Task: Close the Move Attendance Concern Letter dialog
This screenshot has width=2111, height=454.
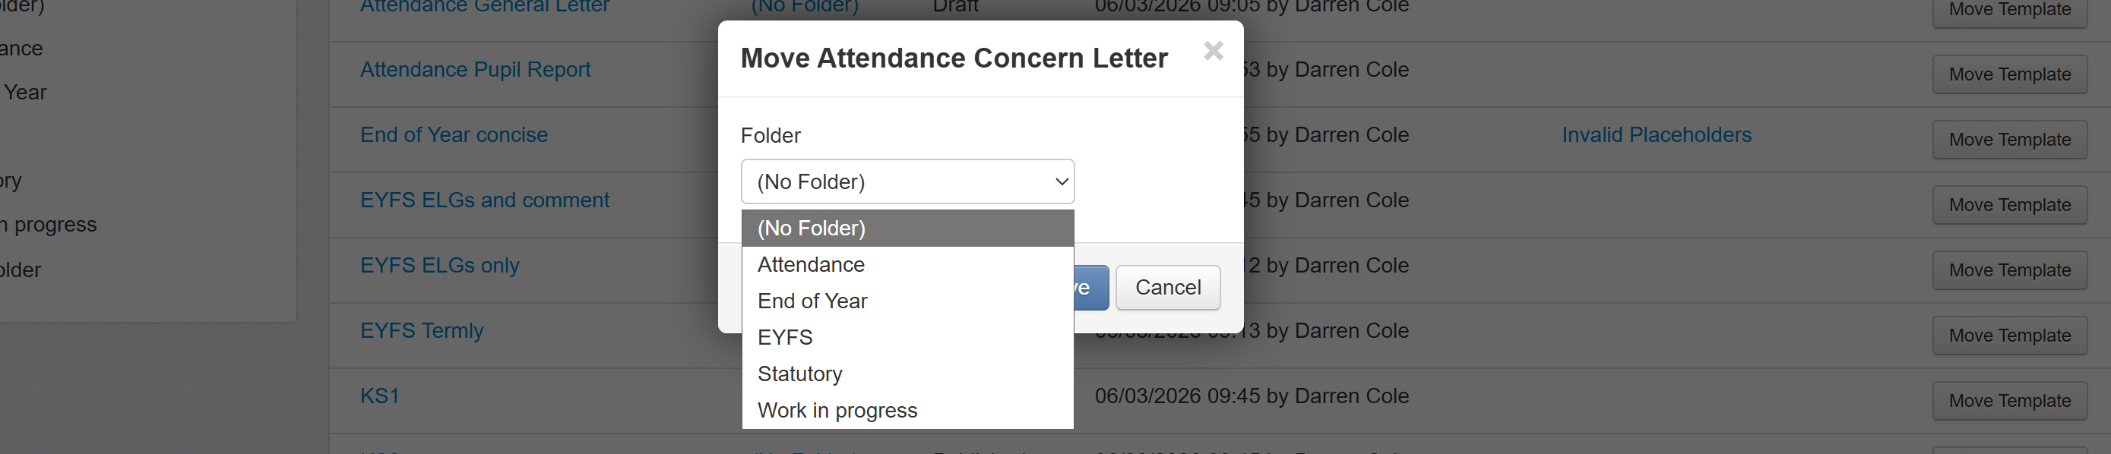Action: click(x=1213, y=51)
